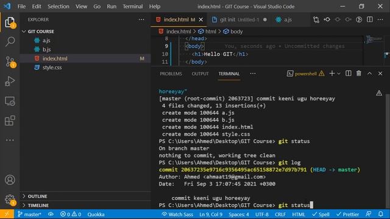Show additional activity bar views
This screenshot has height=219, width=390.
coord(10,140)
